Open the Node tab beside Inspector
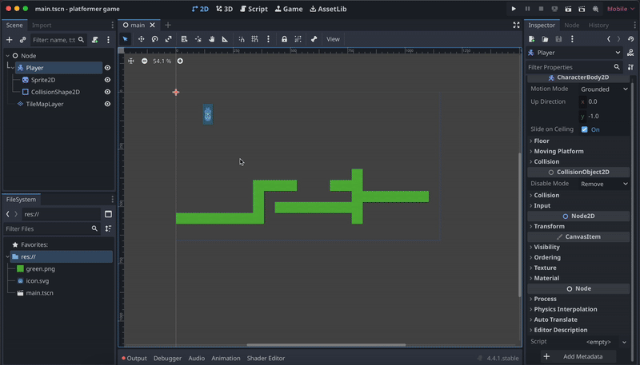 [x=572, y=26]
